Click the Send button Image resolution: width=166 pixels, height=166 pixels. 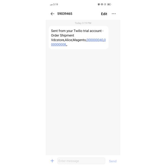coord(113,161)
